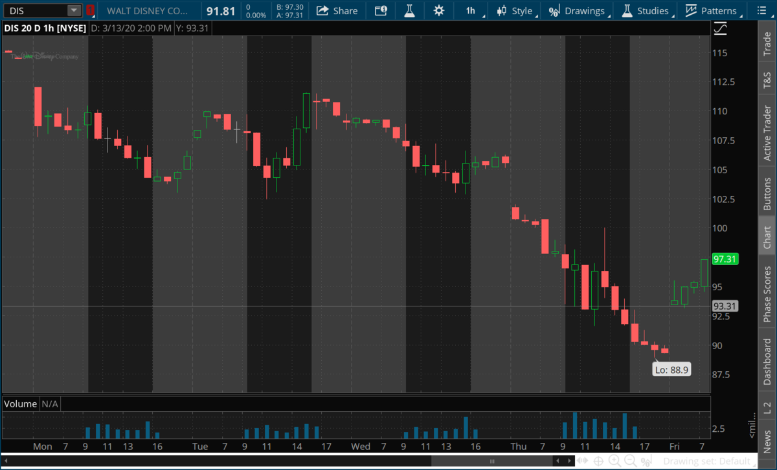777x470 pixels.
Task: Open the Style menu
Action: point(515,10)
